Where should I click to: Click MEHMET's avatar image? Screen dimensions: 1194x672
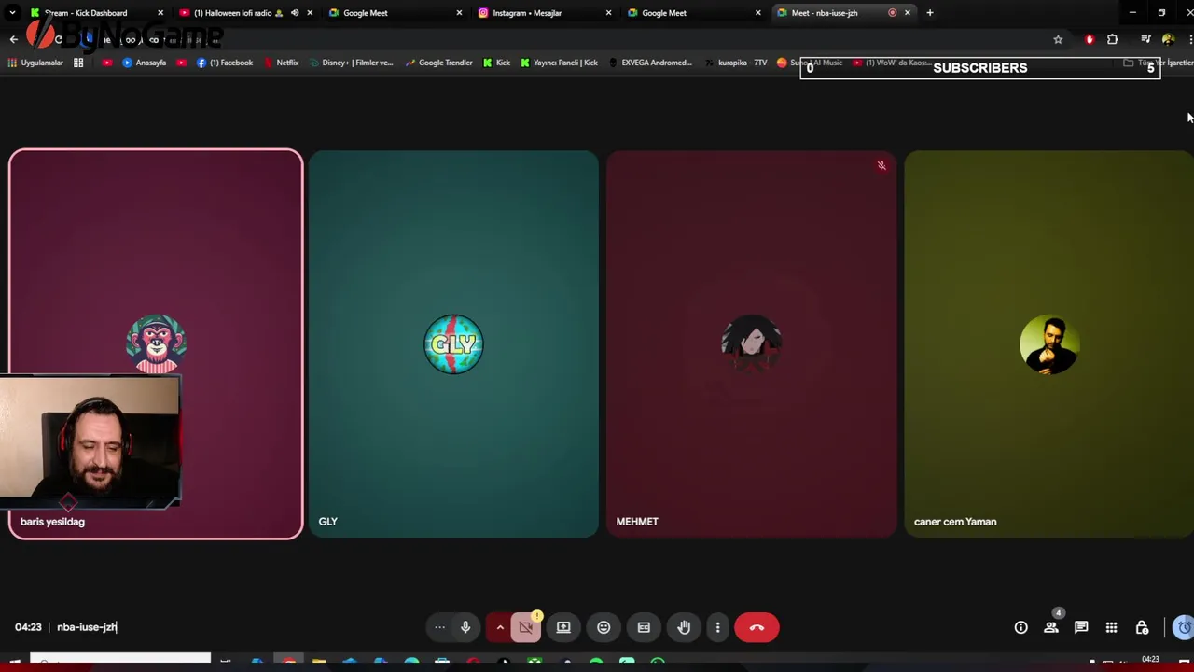pos(751,344)
